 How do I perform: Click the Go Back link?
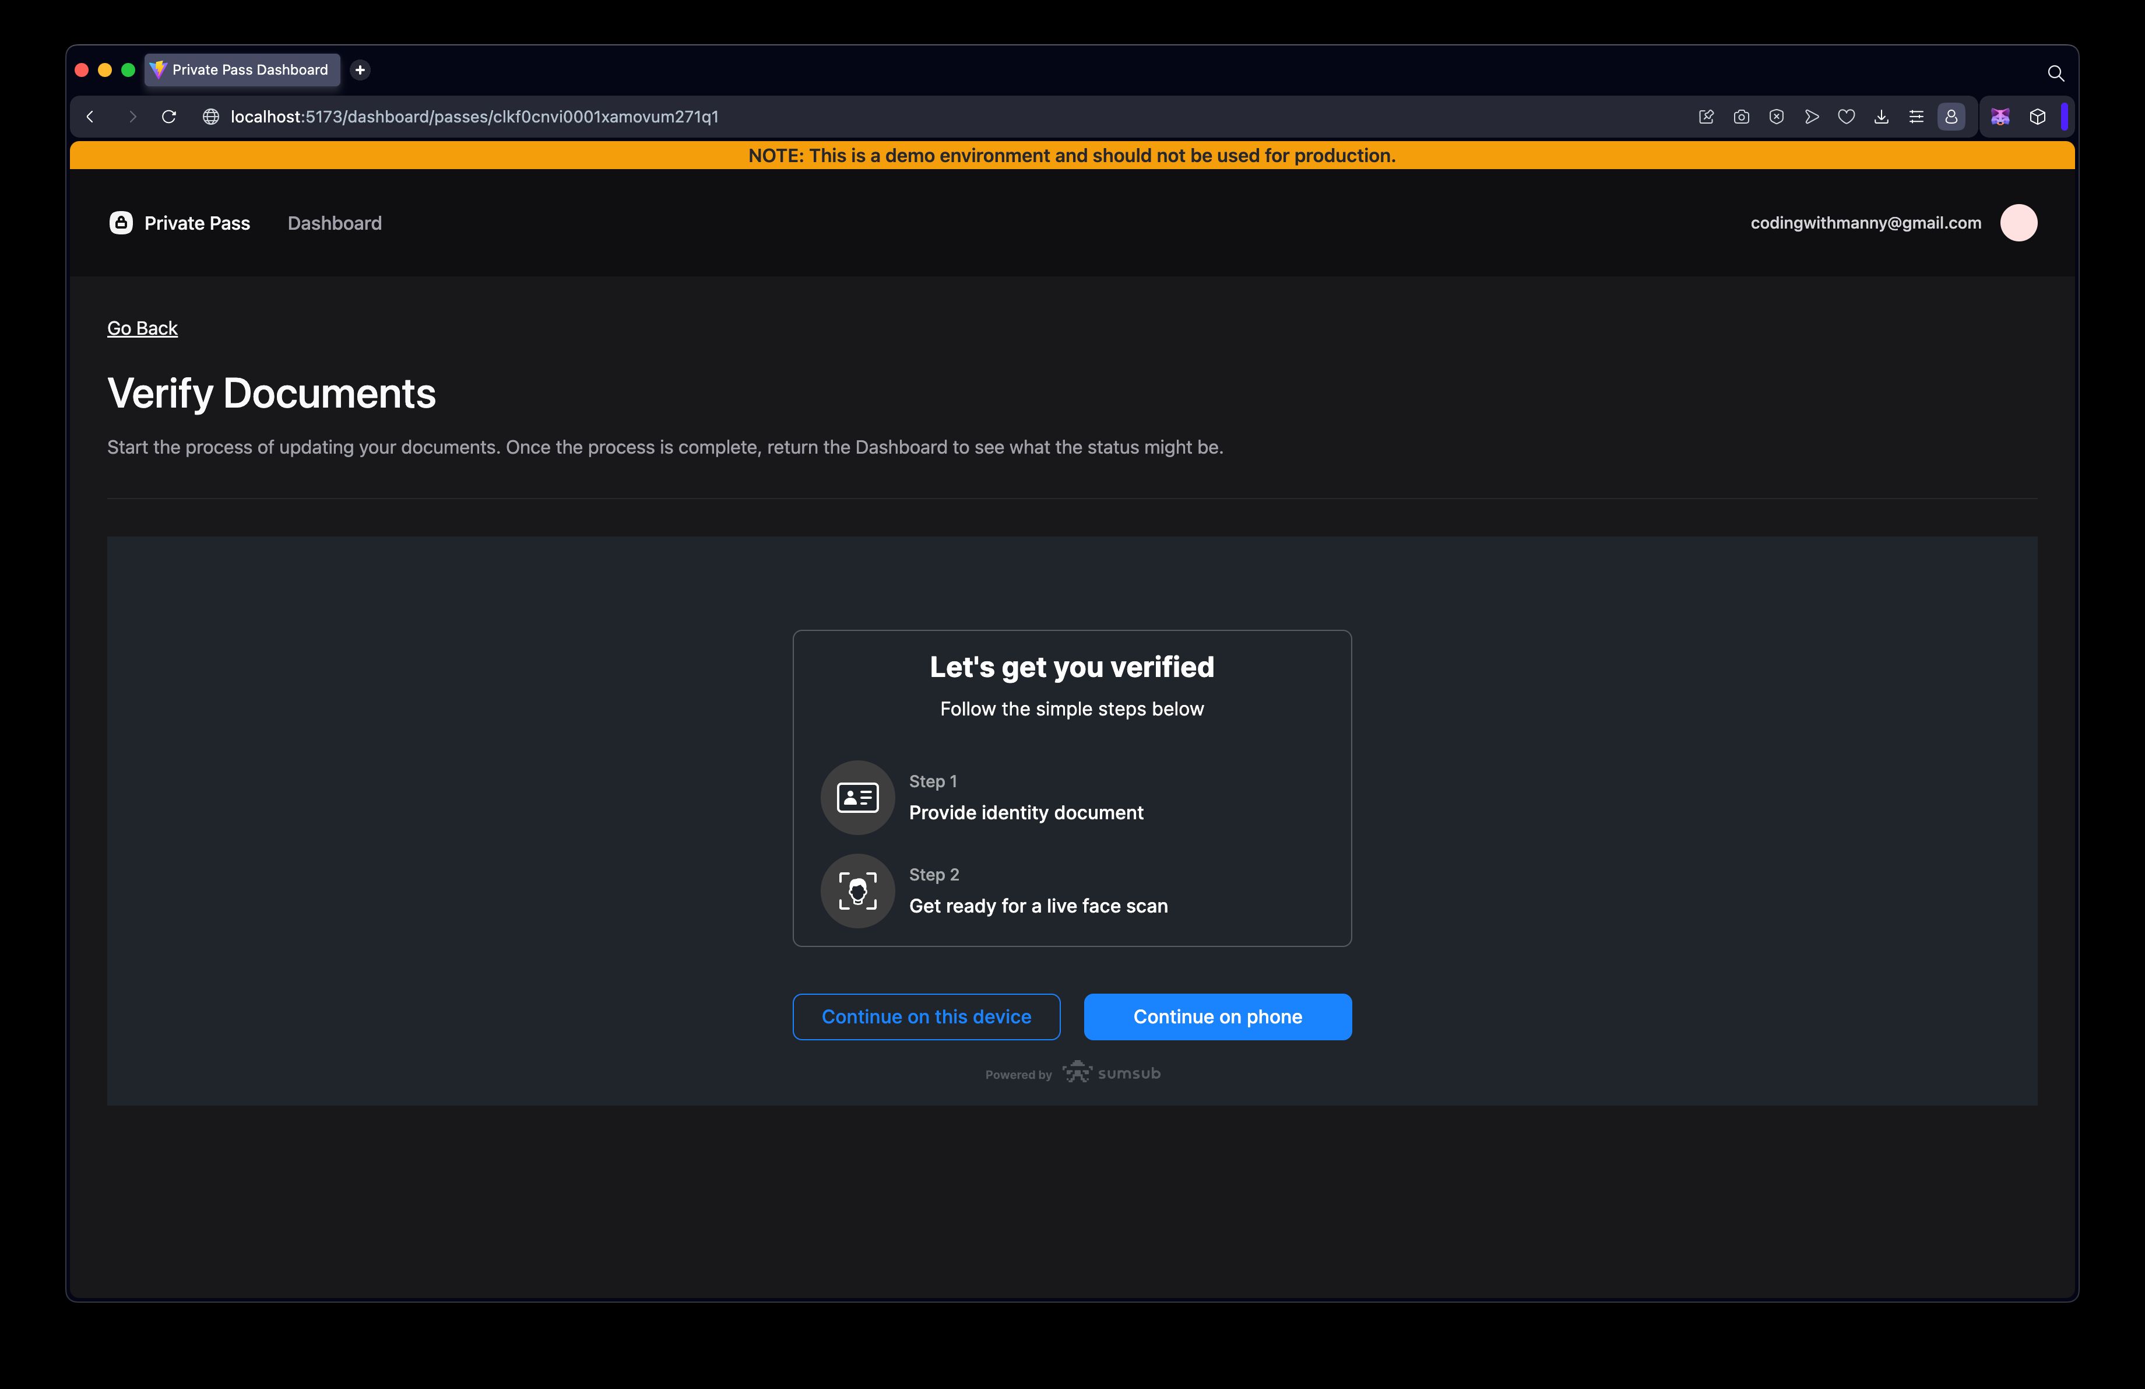point(142,327)
